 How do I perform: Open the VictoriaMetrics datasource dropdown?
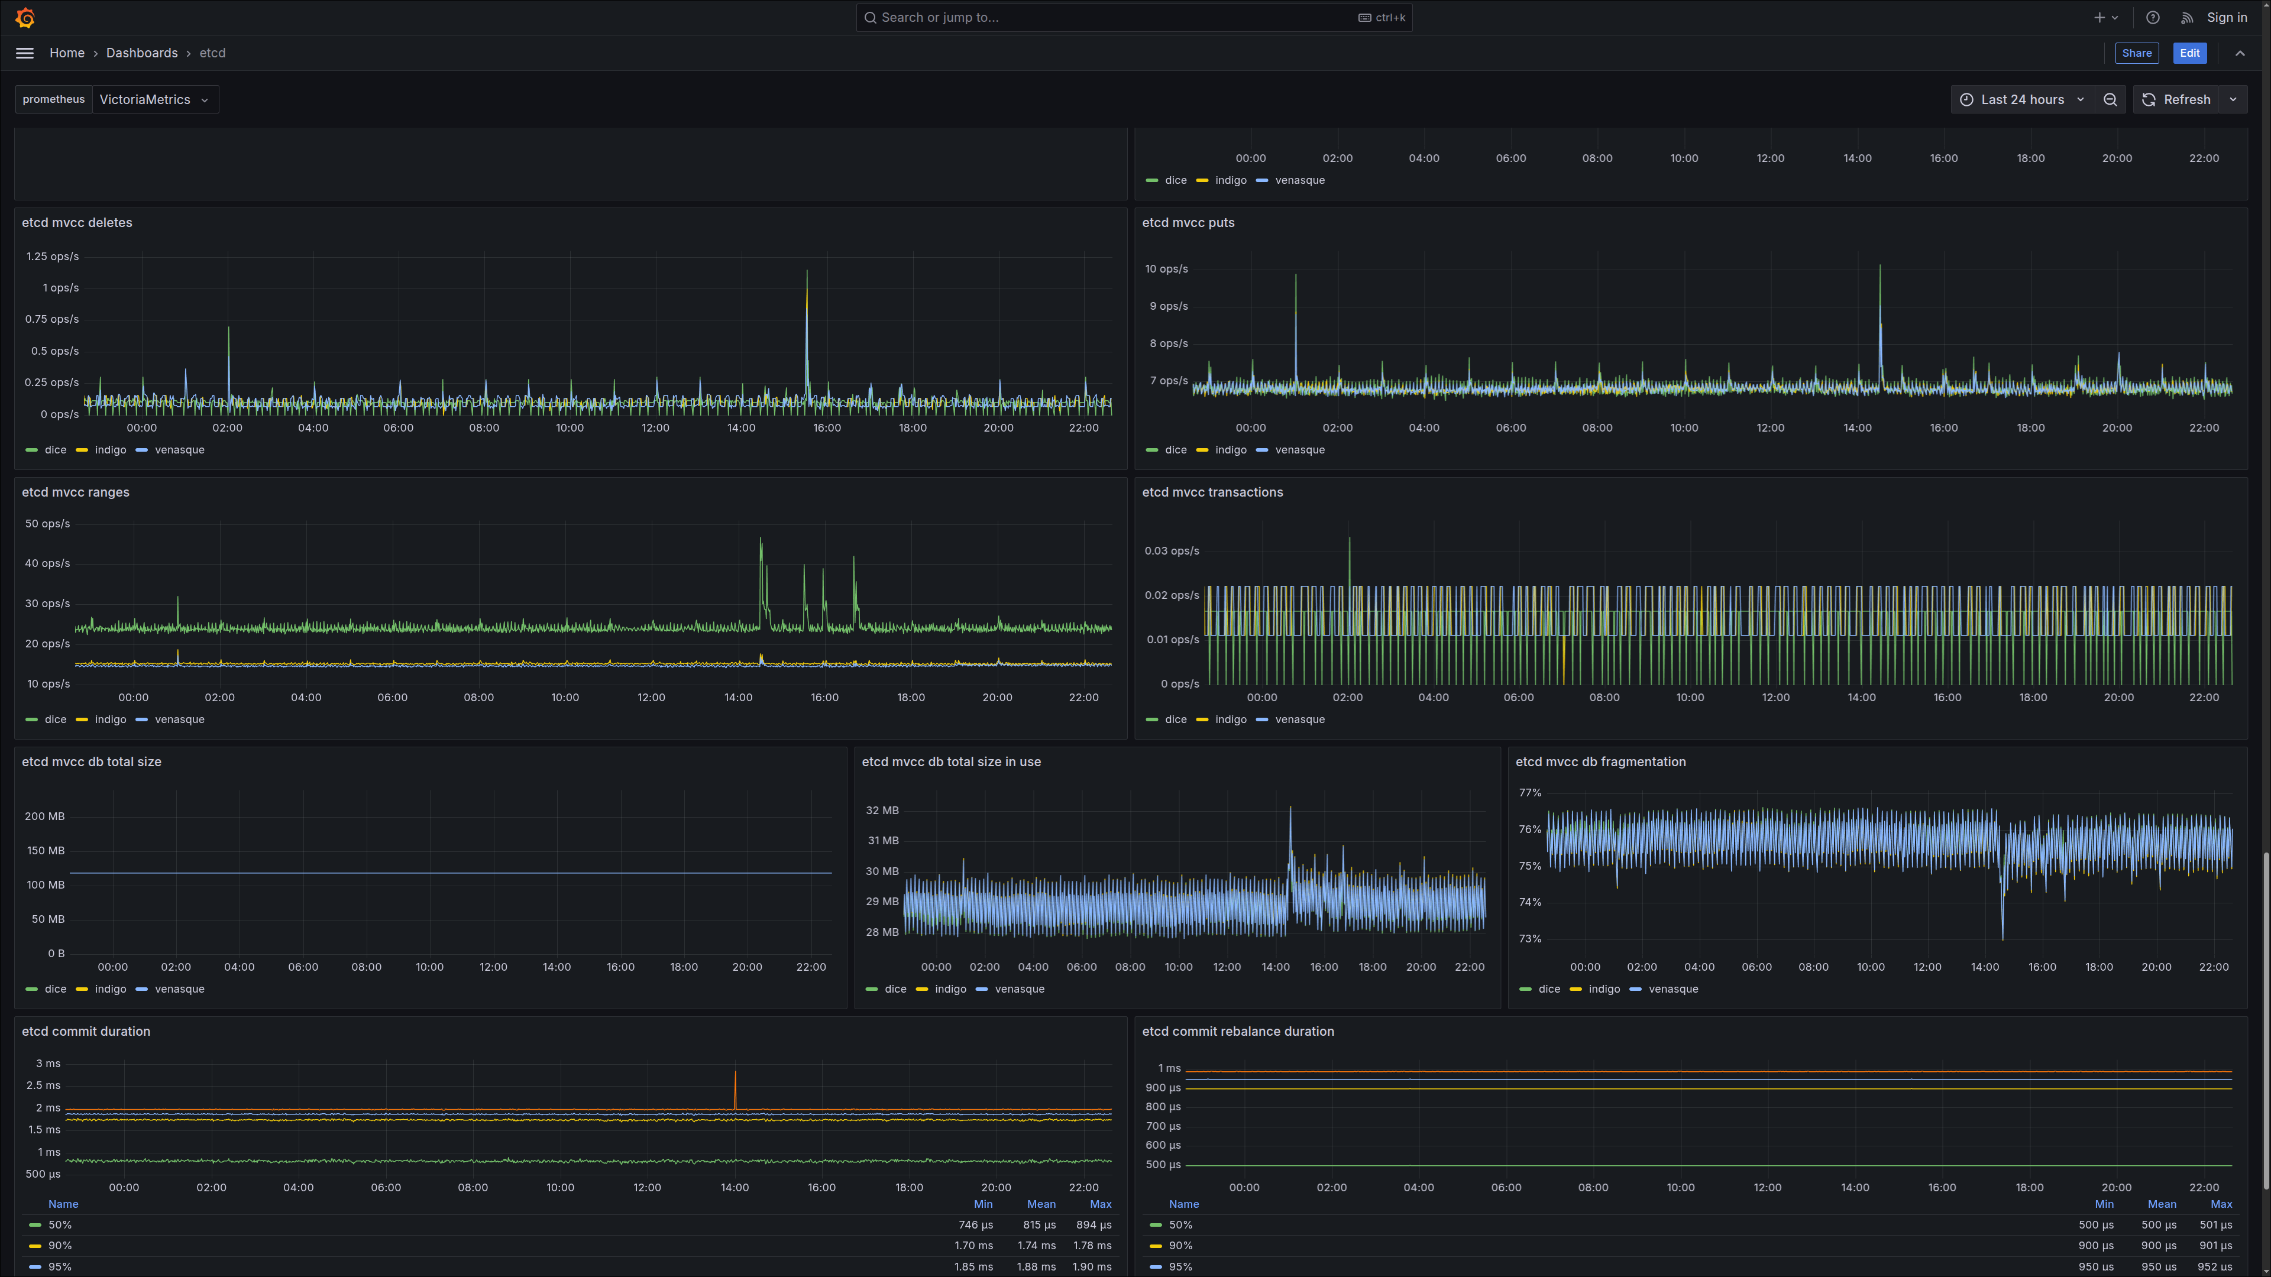pos(155,99)
